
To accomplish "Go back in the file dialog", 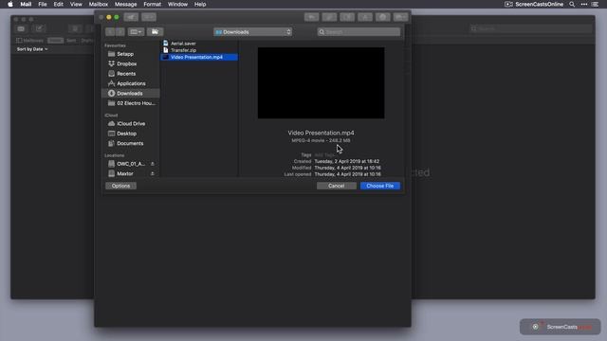I will (110, 32).
